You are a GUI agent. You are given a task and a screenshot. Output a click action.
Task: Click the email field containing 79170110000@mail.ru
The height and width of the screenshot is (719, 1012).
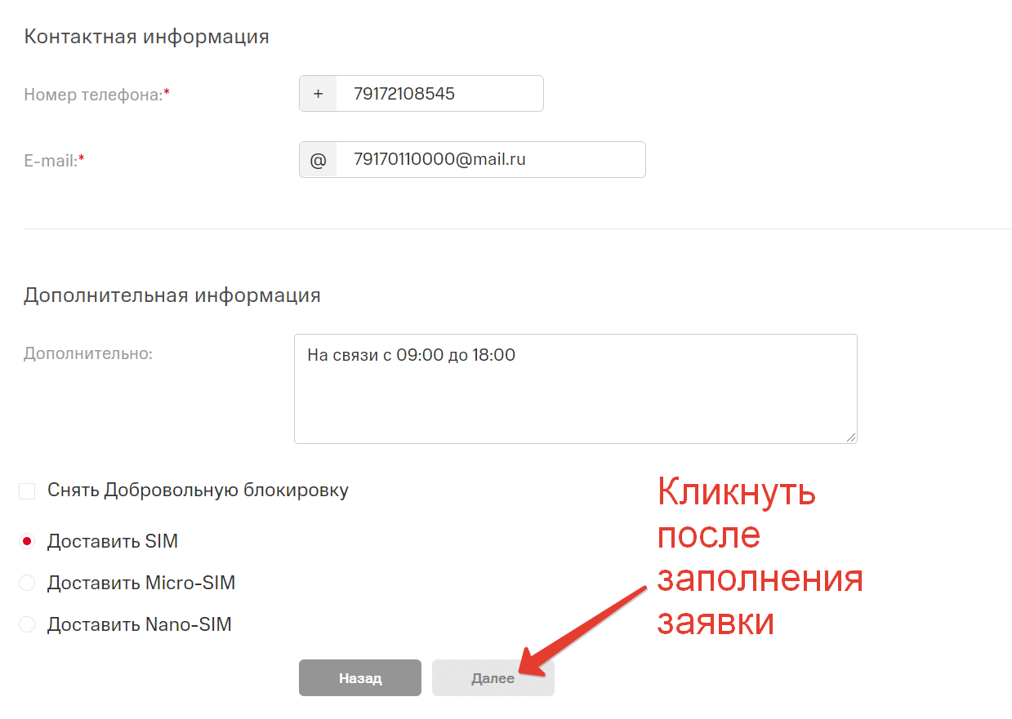point(490,160)
